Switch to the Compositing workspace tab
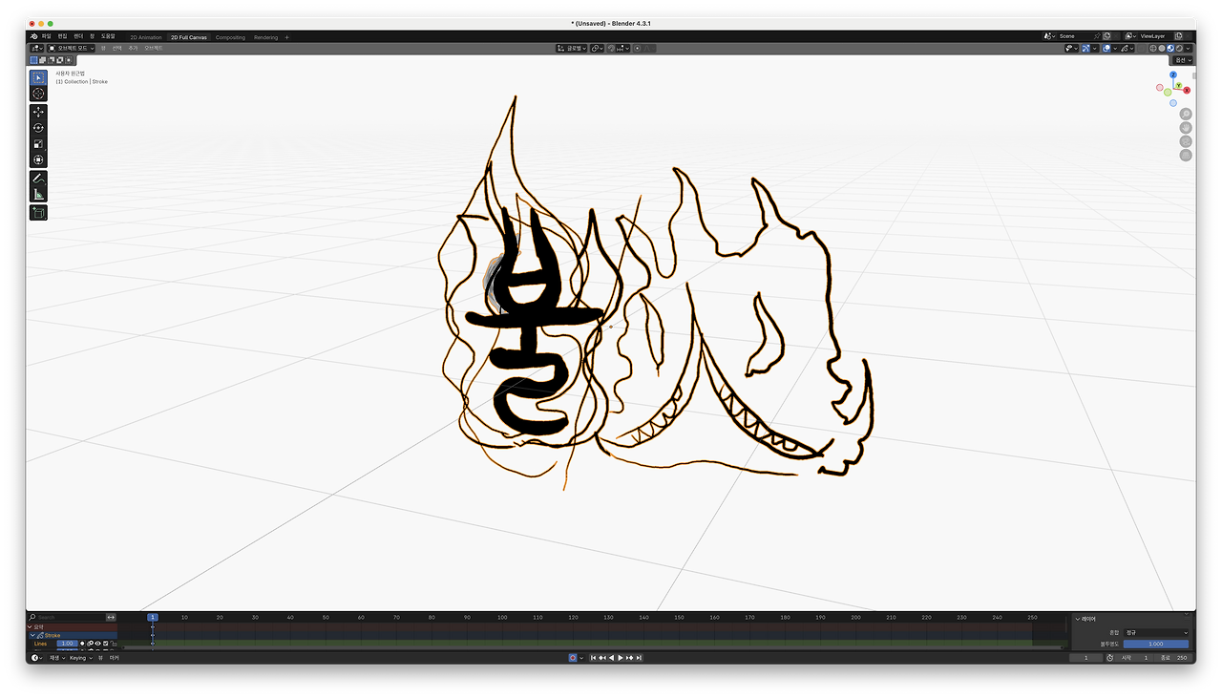The image size is (1222, 698). (230, 37)
